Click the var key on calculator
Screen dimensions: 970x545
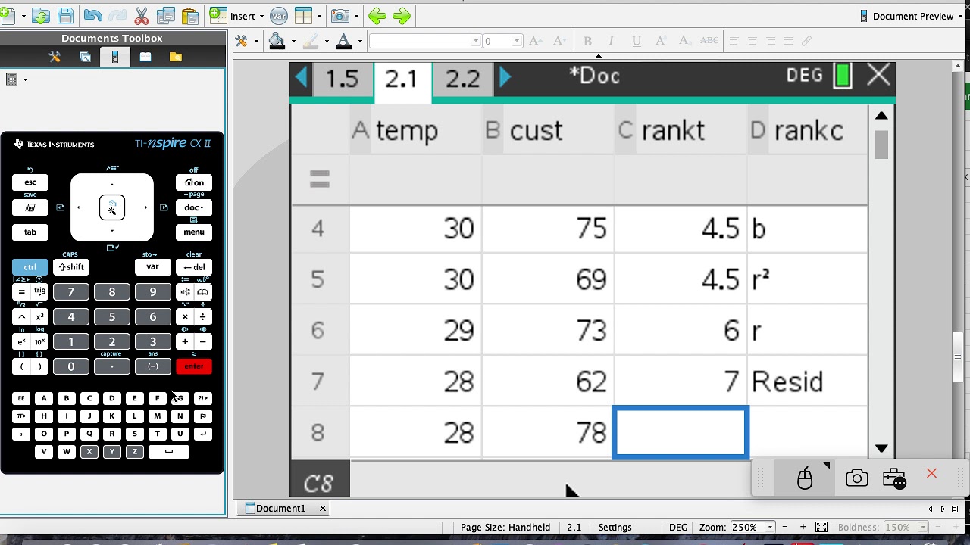click(x=152, y=267)
